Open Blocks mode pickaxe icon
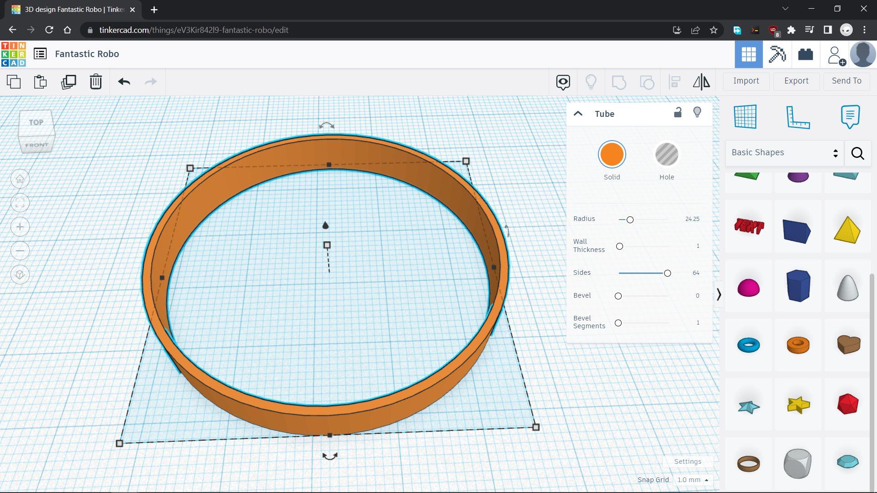Image resolution: width=877 pixels, height=493 pixels. (777, 54)
